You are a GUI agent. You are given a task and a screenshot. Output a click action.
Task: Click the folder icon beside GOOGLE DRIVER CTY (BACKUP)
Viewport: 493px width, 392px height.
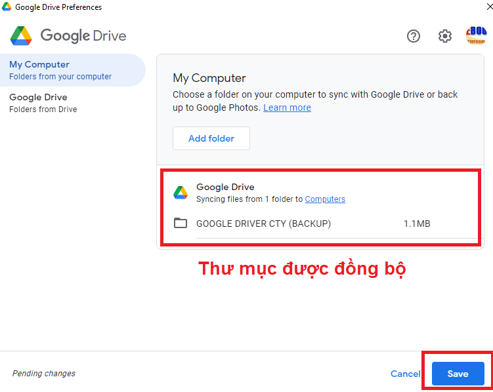tap(181, 223)
